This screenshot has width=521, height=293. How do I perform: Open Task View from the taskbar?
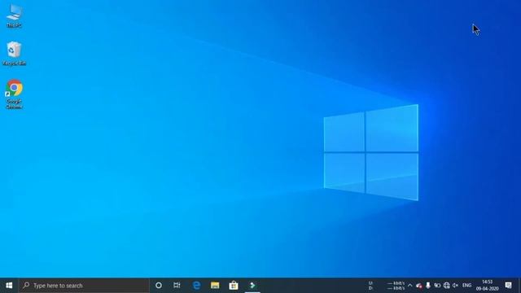click(177, 286)
